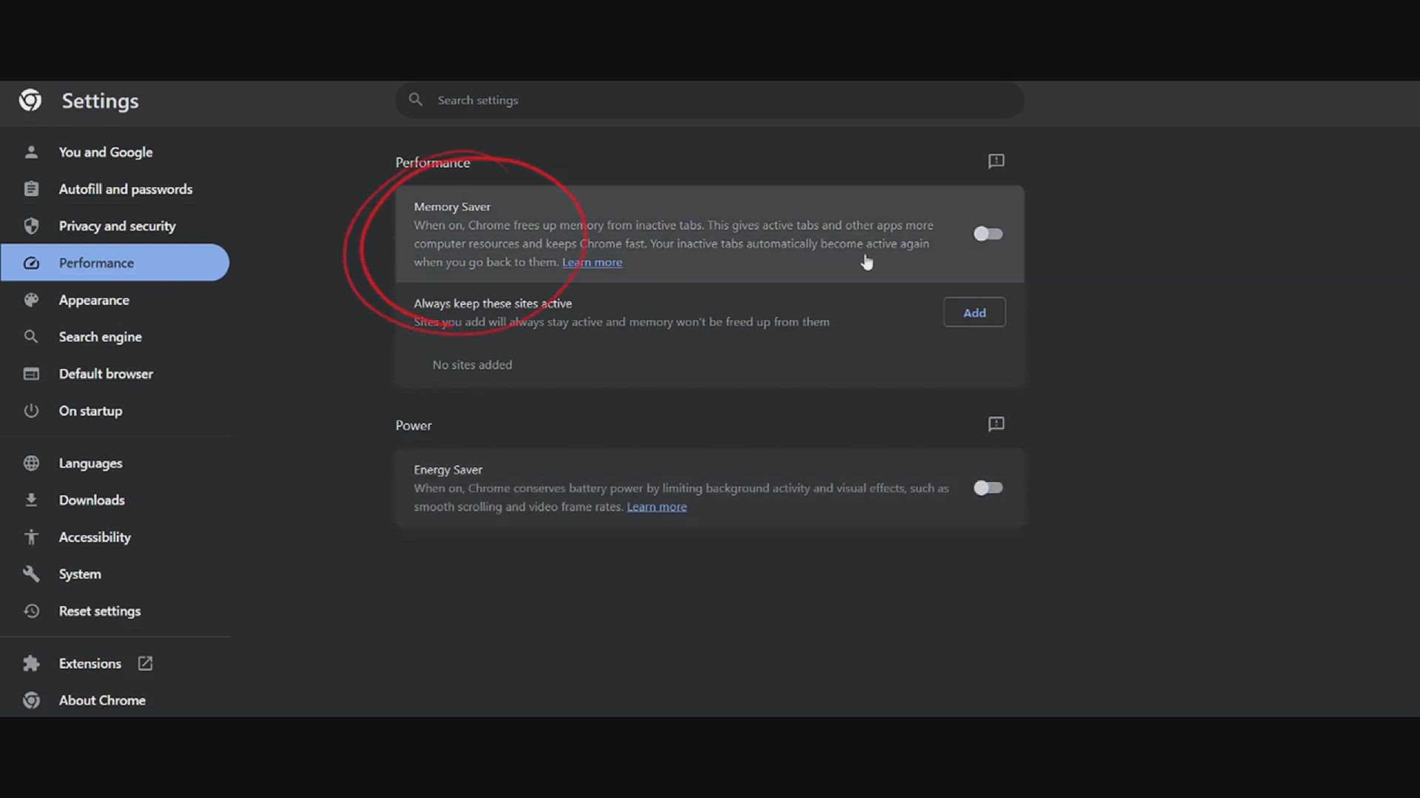This screenshot has width=1420, height=798.
Task: Turn on the Memory Saver toggle
Action: (x=988, y=234)
